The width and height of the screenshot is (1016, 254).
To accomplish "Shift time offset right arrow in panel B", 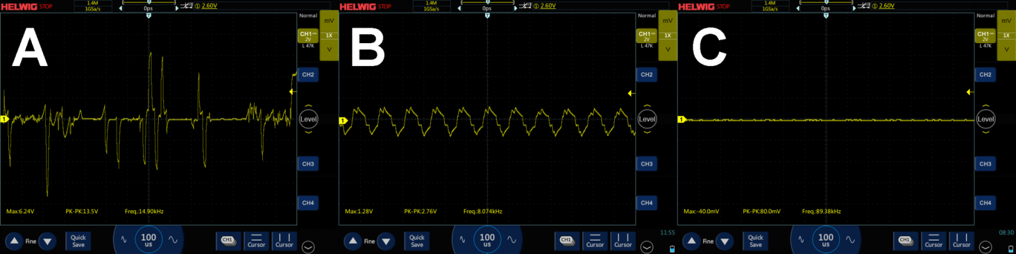I will [515, 8].
